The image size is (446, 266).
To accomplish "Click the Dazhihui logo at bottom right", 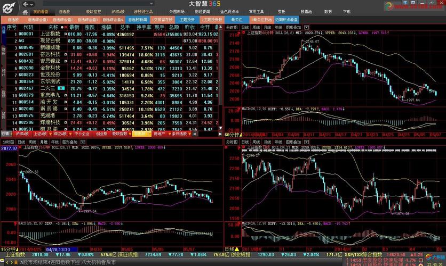I will pos(435,257).
